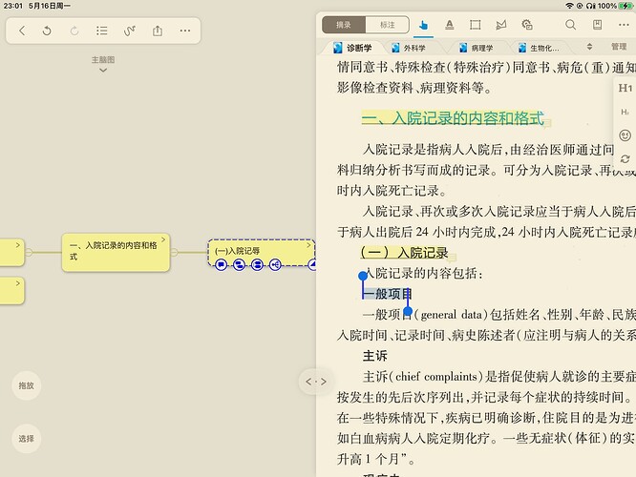Open the mind map more options menu
Viewport: 636px width, 477px height.
[185, 31]
